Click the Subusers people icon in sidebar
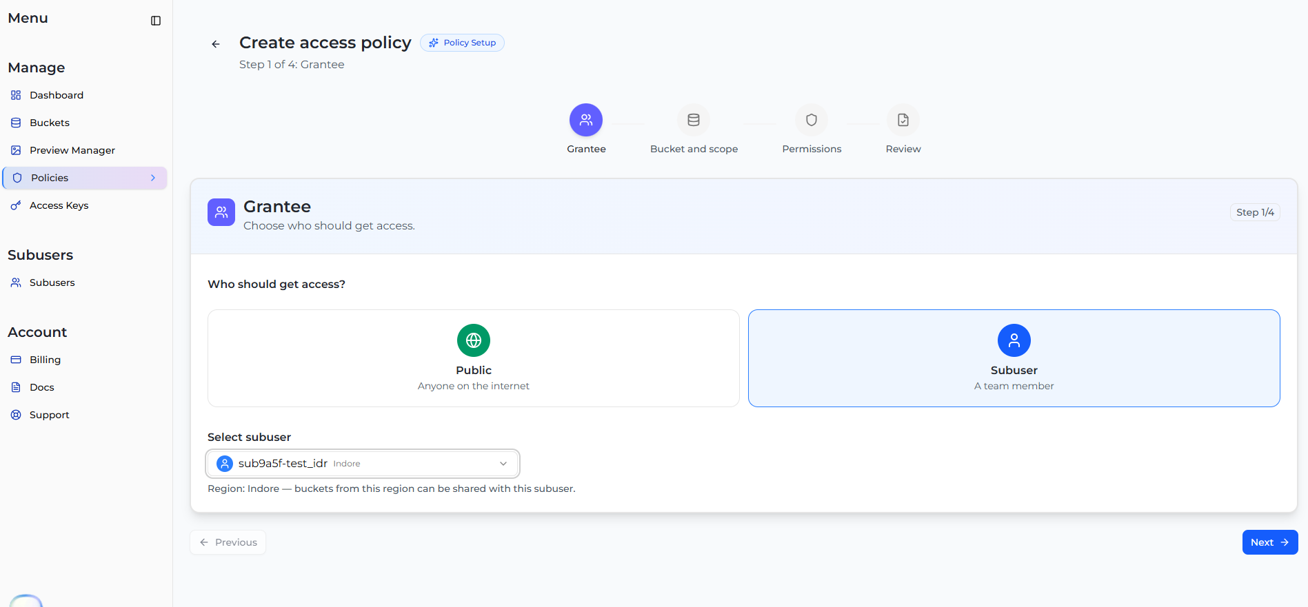 pyautogui.click(x=16, y=282)
